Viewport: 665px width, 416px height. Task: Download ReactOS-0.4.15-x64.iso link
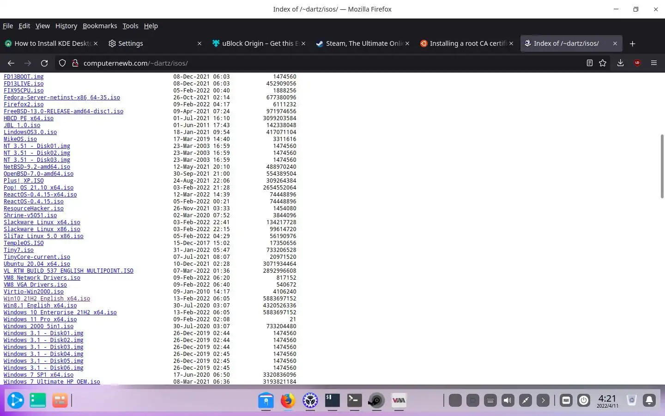point(40,195)
